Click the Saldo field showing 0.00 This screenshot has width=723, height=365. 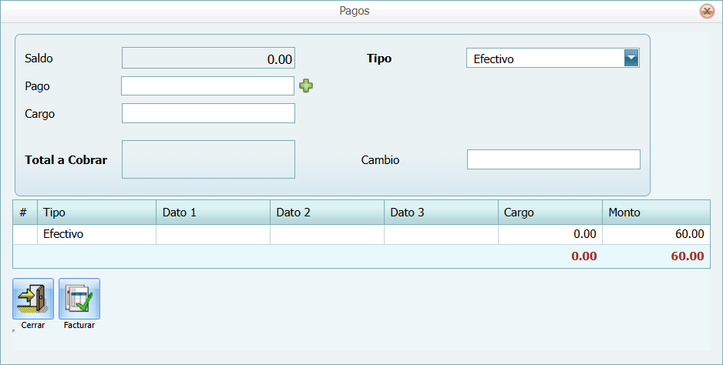[x=208, y=59]
